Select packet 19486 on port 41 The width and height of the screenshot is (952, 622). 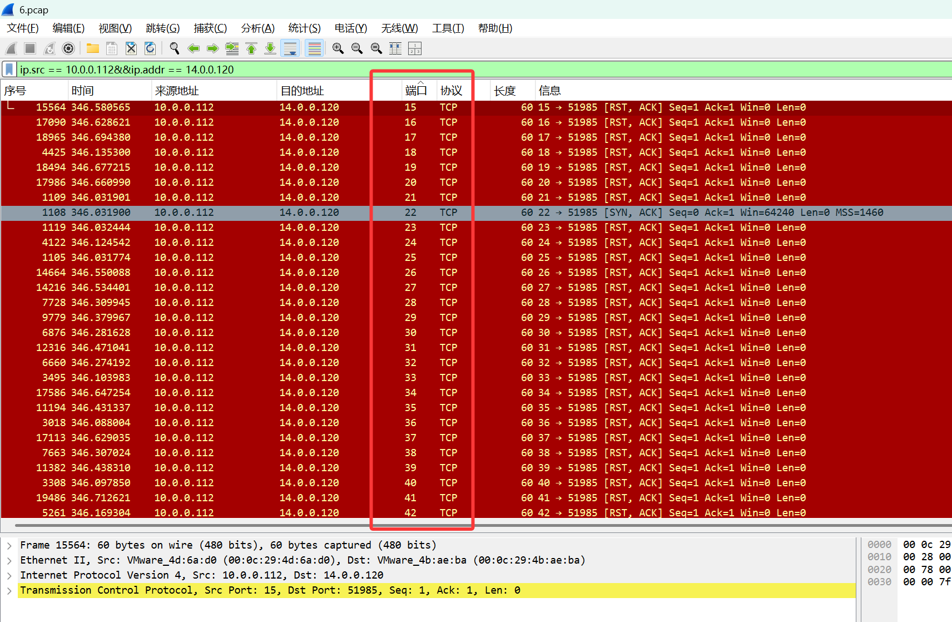(476, 498)
